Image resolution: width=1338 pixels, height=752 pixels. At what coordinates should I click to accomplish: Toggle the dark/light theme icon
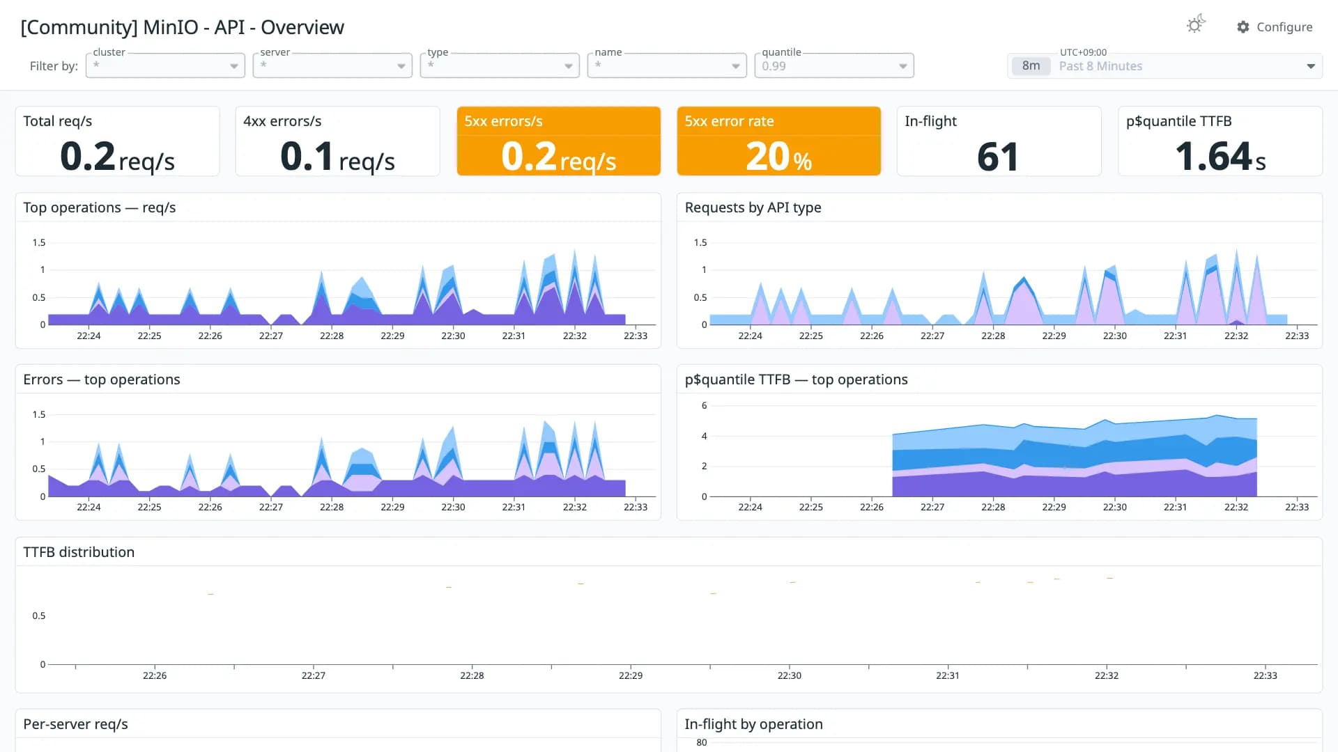(x=1196, y=25)
